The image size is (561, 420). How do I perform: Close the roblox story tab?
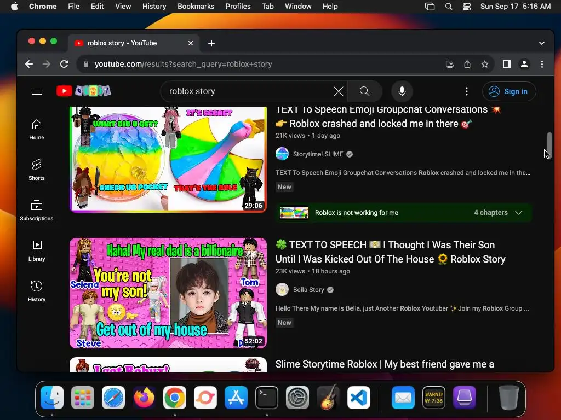(190, 43)
